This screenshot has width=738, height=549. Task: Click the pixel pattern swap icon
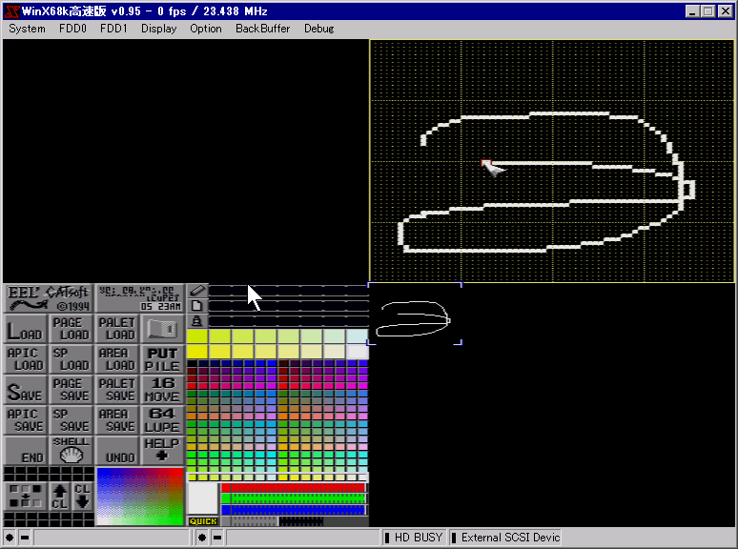pos(24,496)
